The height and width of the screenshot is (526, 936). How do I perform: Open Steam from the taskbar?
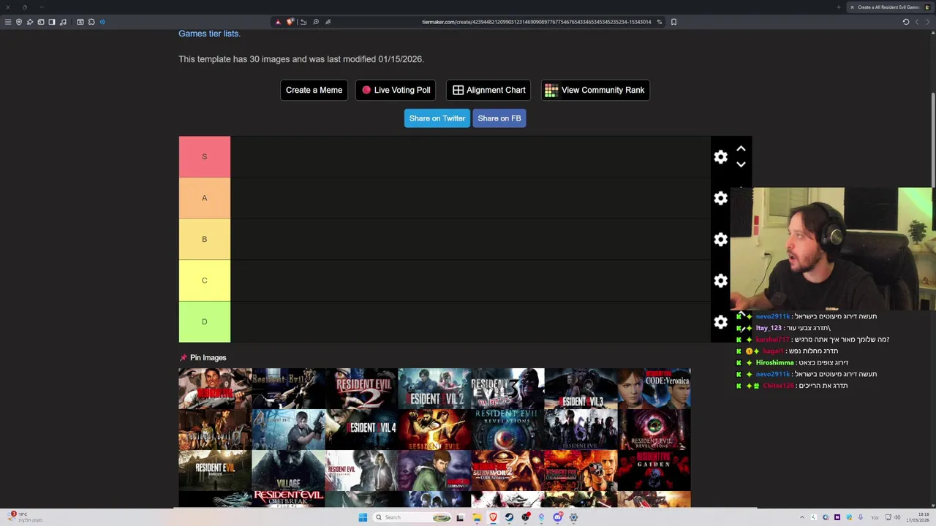(x=509, y=517)
